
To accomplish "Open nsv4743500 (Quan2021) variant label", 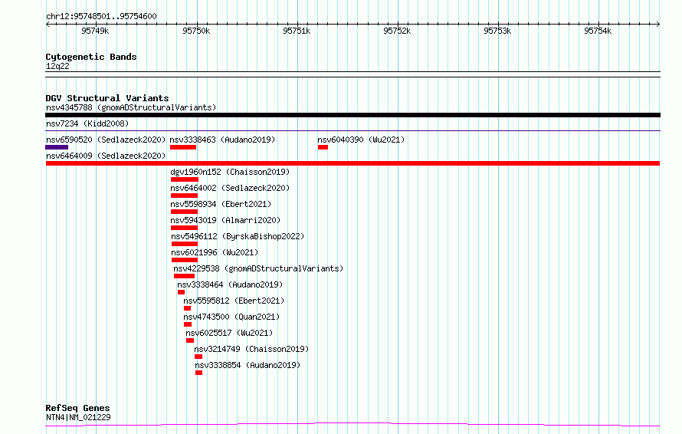I will pos(231,317).
